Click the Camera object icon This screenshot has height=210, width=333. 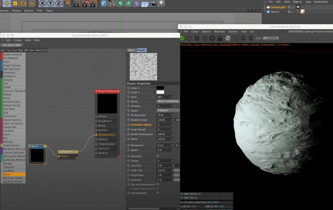tap(153, 3)
